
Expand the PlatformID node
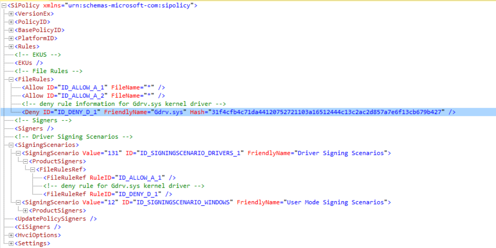(10, 38)
